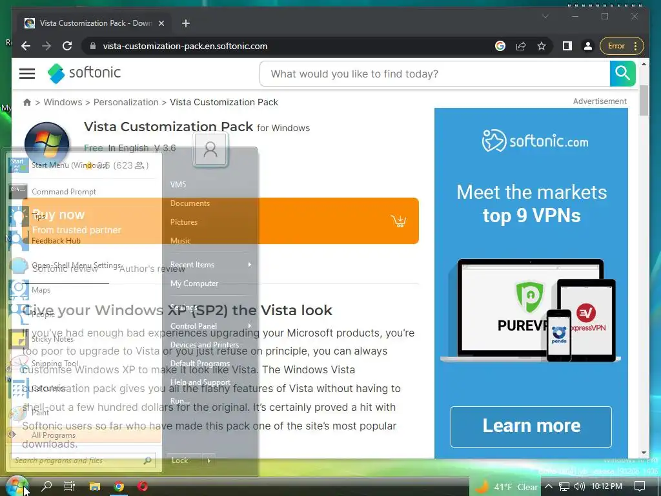Click the address bar URL

[185, 46]
